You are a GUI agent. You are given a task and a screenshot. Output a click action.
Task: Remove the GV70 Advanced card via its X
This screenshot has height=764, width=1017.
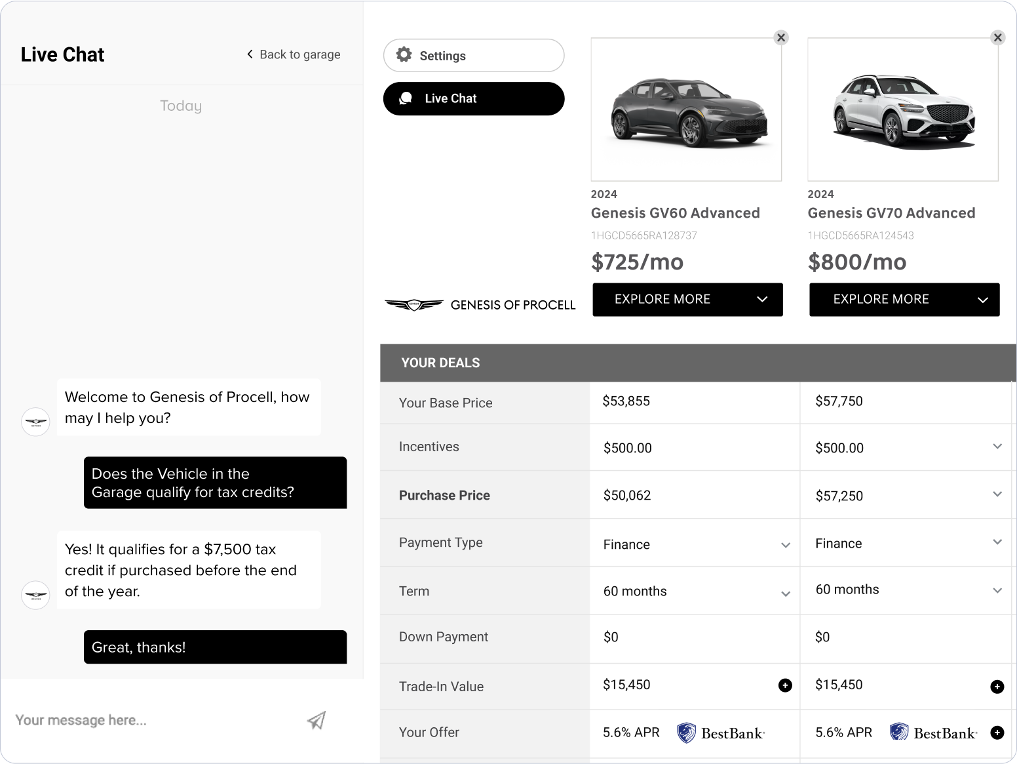(x=997, y=37)
